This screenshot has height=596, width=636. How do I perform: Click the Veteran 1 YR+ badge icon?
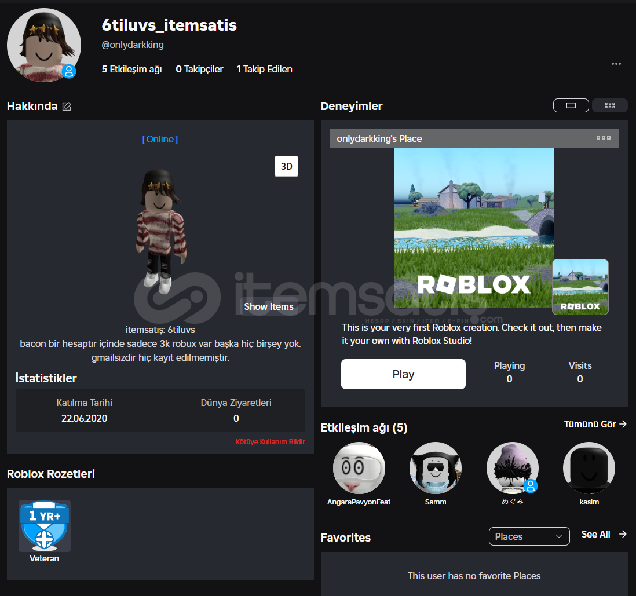click(x=45, y=525)
